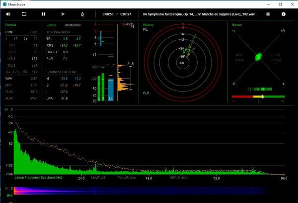Toggle the Bit Monitor view
Screen dimensions: 298x203
[73, 24]
